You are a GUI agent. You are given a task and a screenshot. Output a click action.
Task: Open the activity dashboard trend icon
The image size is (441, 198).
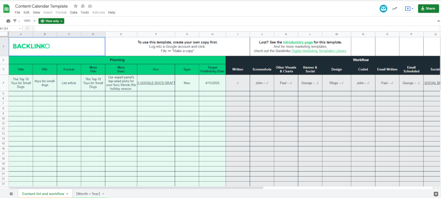pos(394,9)
